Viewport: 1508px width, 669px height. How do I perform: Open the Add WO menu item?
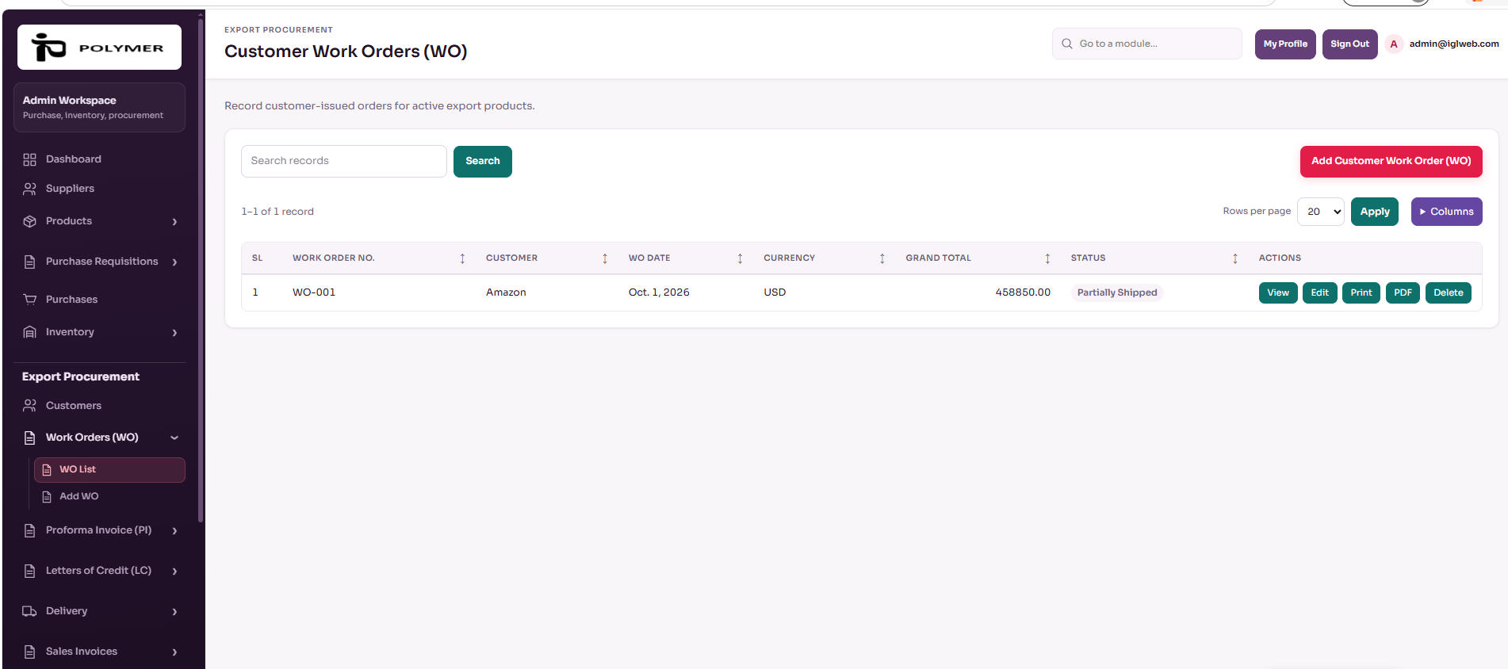109,496
